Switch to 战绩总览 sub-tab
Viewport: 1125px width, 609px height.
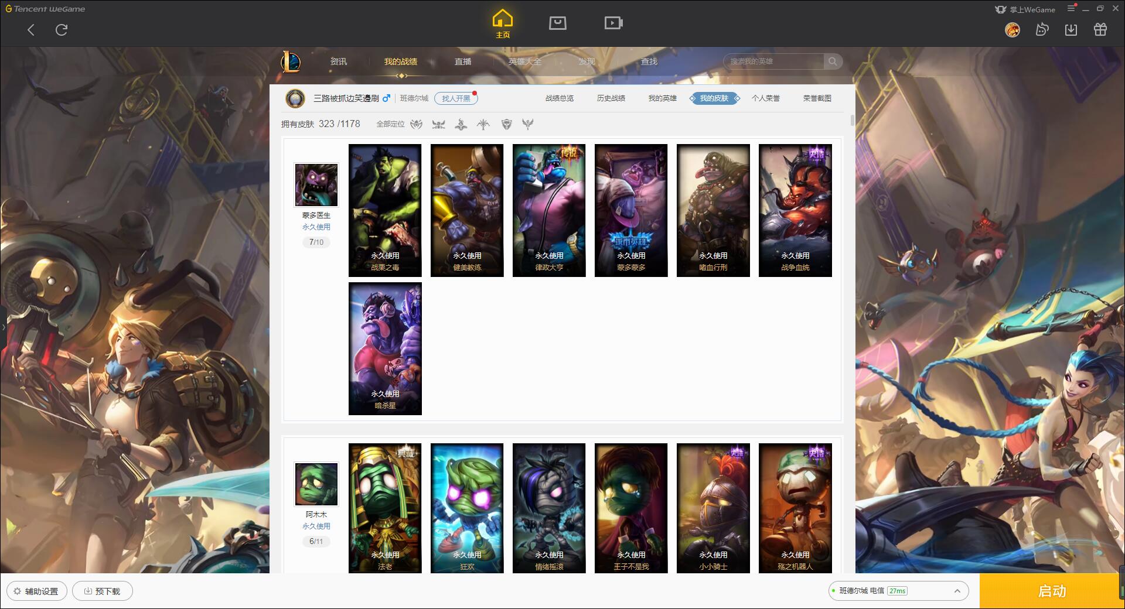tap(560, 98)
